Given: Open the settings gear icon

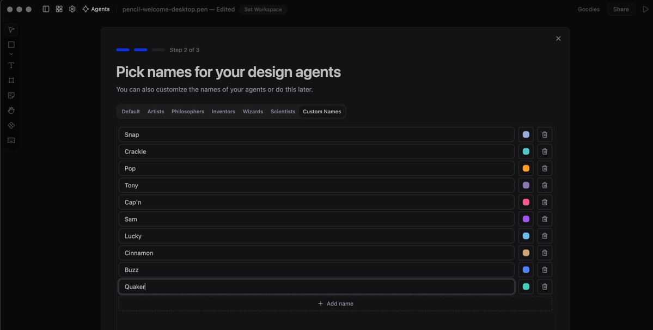Looking at the screenshot, I should (x=72, y=9).
